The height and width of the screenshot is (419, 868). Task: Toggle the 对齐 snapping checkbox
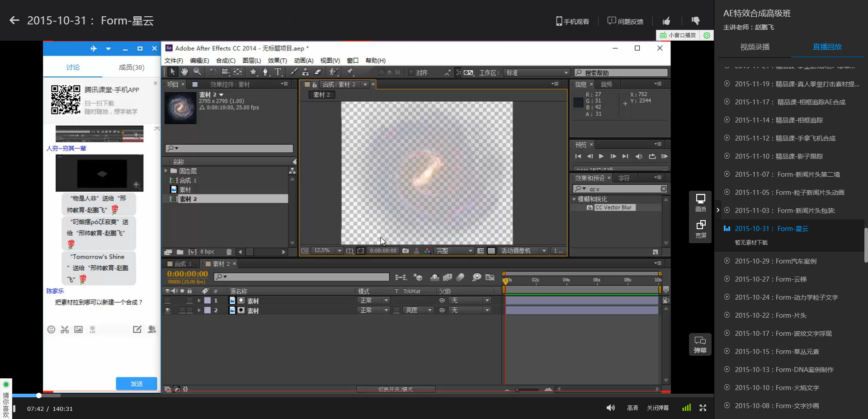coord(411,73)
